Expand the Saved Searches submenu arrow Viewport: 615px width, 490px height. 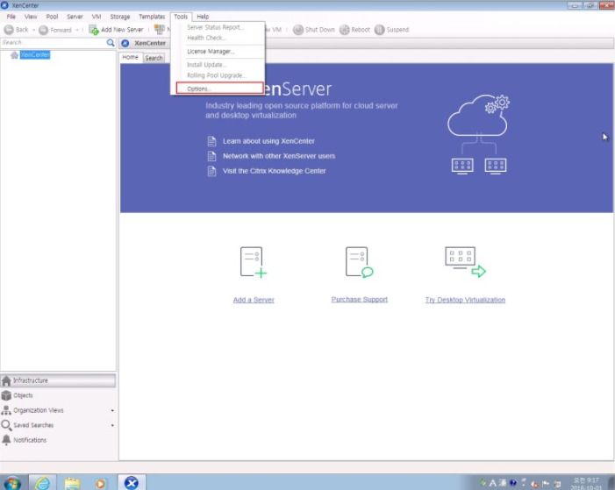point(112,425)
